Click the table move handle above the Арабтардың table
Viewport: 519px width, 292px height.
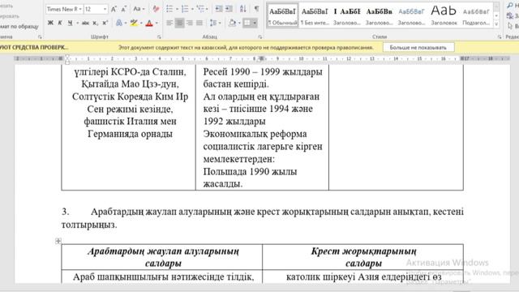tap(58, 241)
